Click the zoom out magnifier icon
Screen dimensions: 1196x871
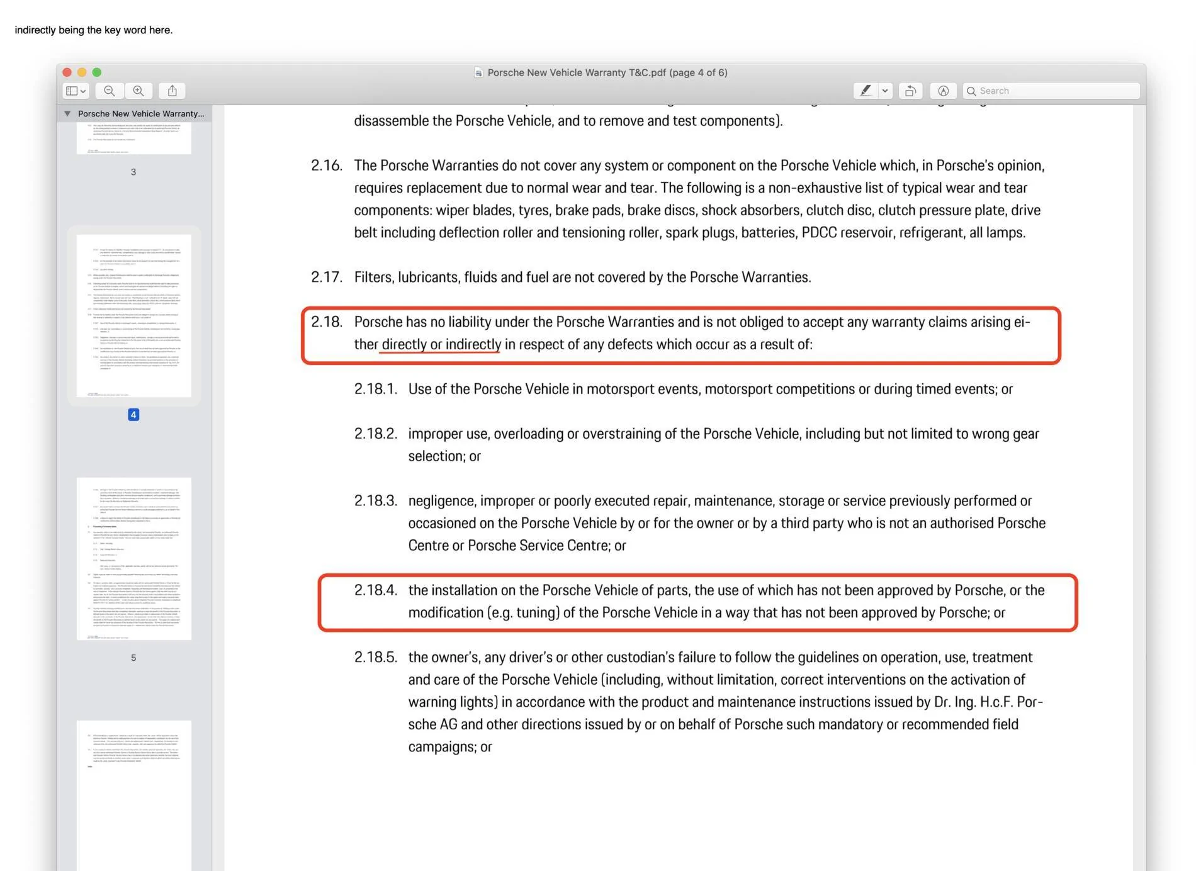[110, 91]
